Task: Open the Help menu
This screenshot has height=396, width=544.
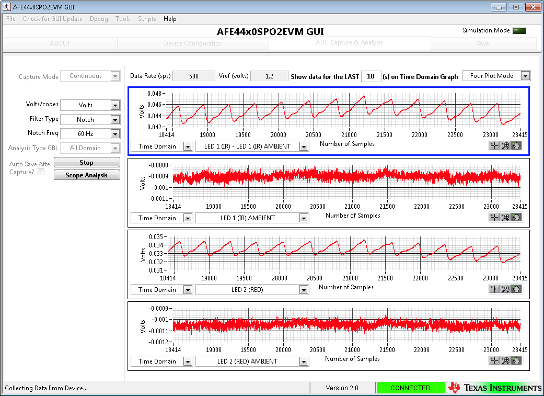Action: tap(170, 19)
